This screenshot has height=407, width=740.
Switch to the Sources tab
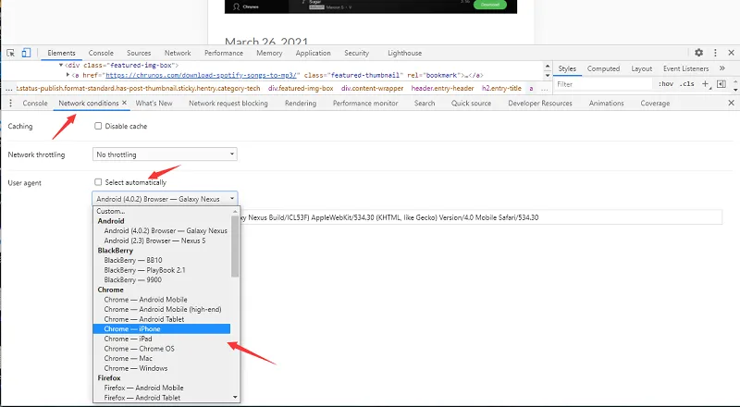[139, 53]
